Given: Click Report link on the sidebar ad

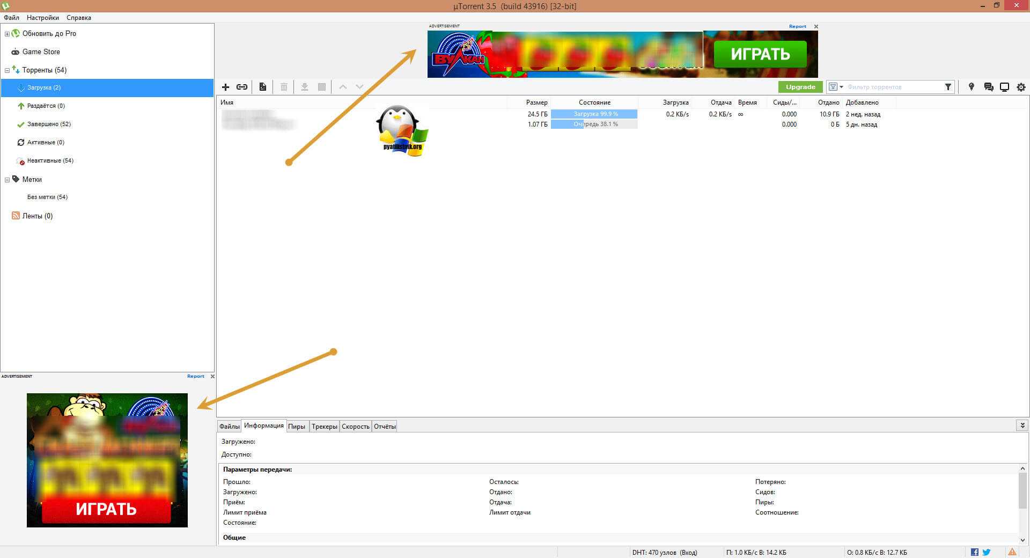Looking at the screenshot, I should tap(196, 376).
